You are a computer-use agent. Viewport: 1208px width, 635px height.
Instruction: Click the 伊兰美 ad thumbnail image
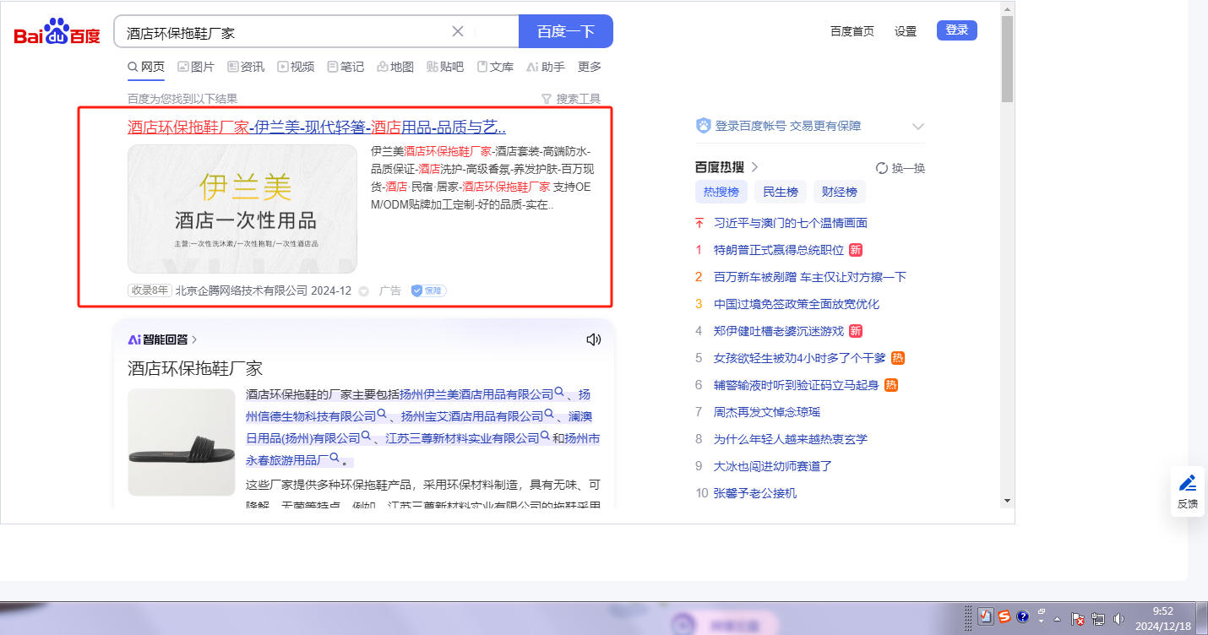click(242, 209)
